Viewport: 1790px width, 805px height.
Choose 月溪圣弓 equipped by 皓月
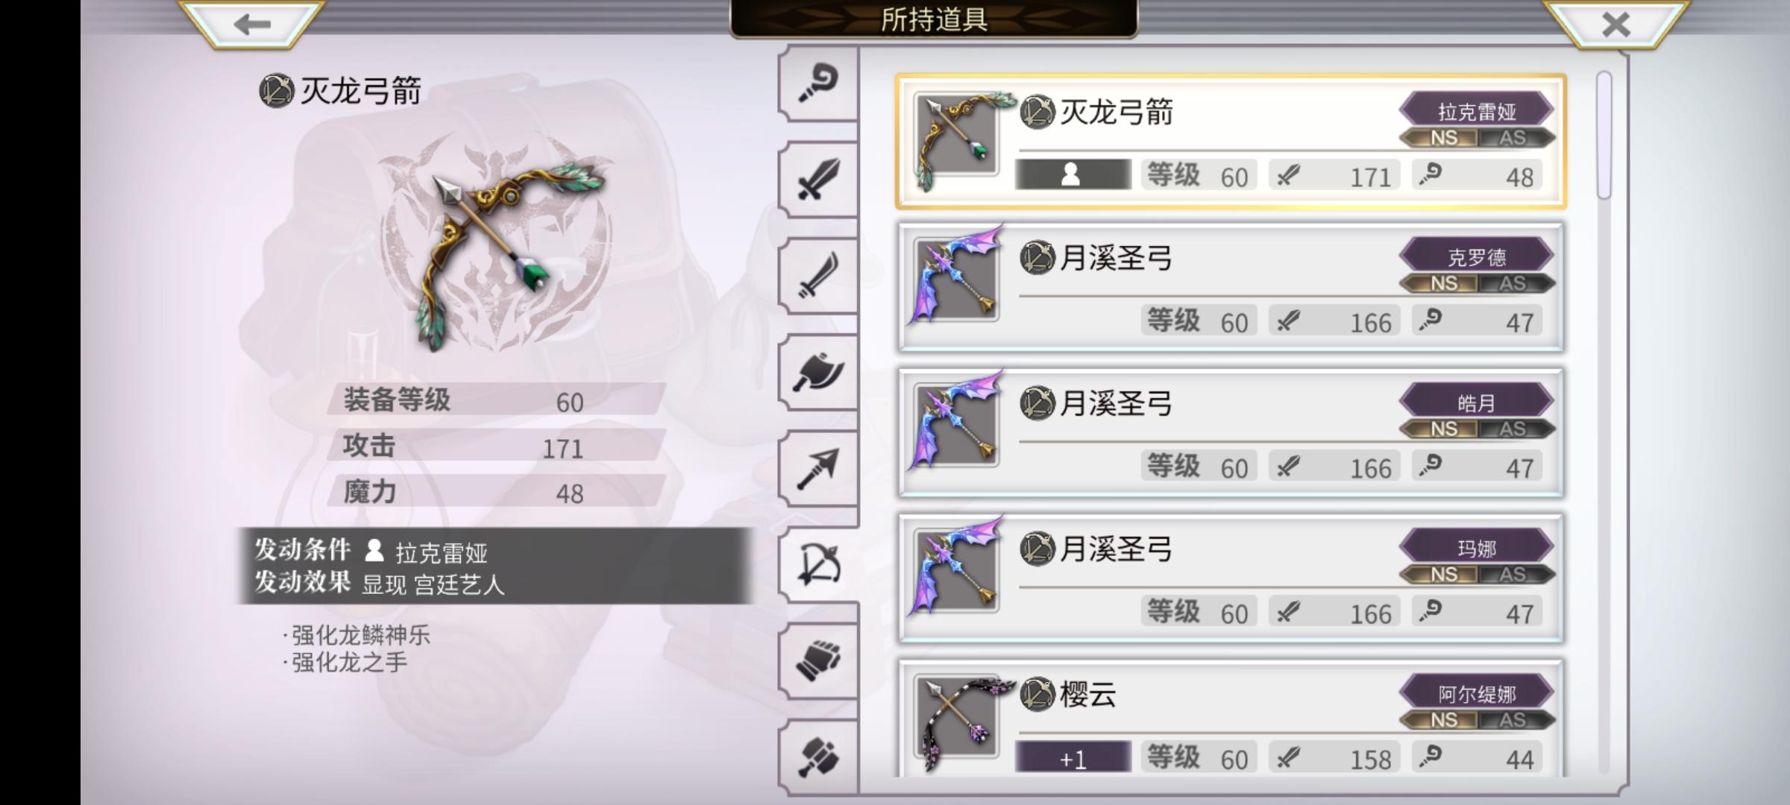pos(1231,432)
